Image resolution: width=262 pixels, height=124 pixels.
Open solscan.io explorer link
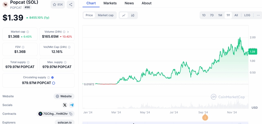click(x=65, y=122)
